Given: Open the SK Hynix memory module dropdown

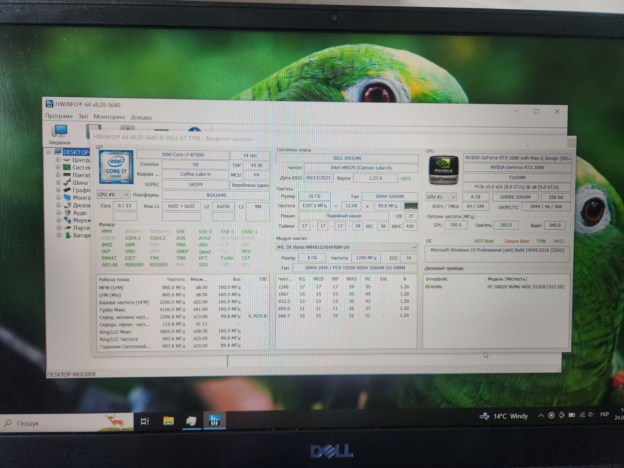Looking at the screenshot, I should pos(347,247).
